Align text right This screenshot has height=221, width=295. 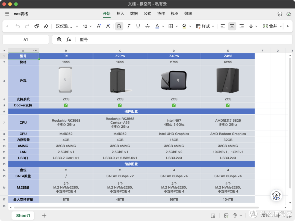coord(241,26)
